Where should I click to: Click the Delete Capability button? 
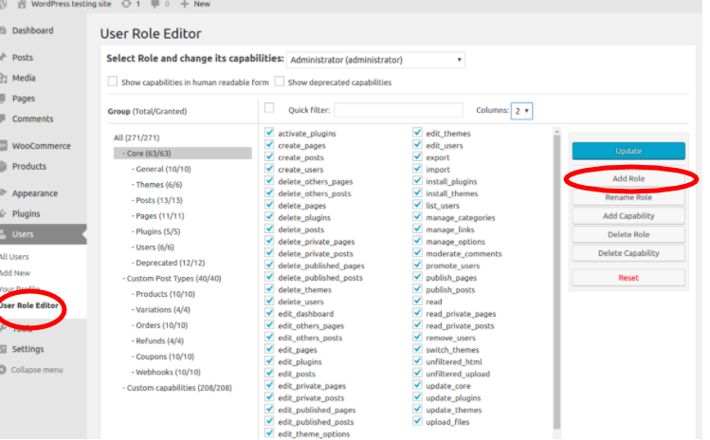pos(628,253)
